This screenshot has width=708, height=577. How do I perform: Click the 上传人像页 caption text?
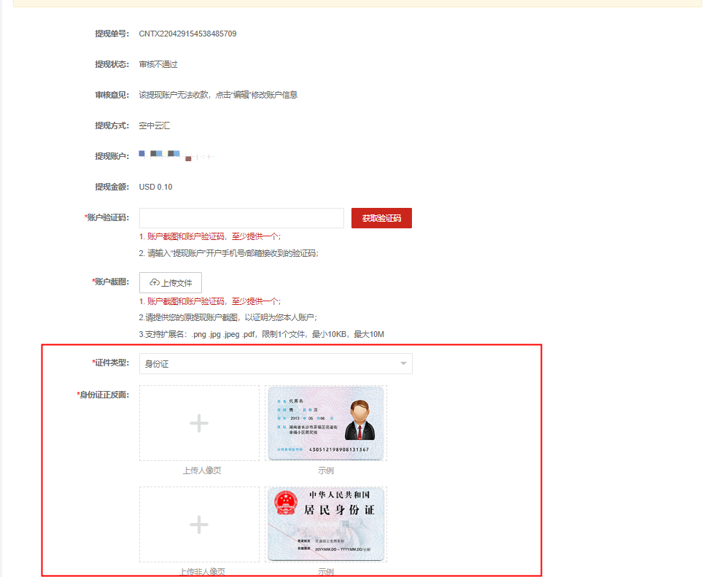[202, 470]
